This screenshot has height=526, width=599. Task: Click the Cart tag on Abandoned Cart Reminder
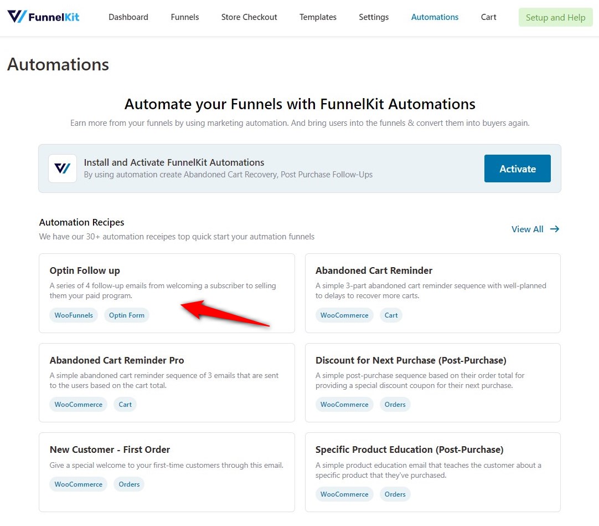pos(391,315)
